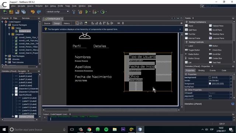Click the New File toolbar icon

(5, 11)
